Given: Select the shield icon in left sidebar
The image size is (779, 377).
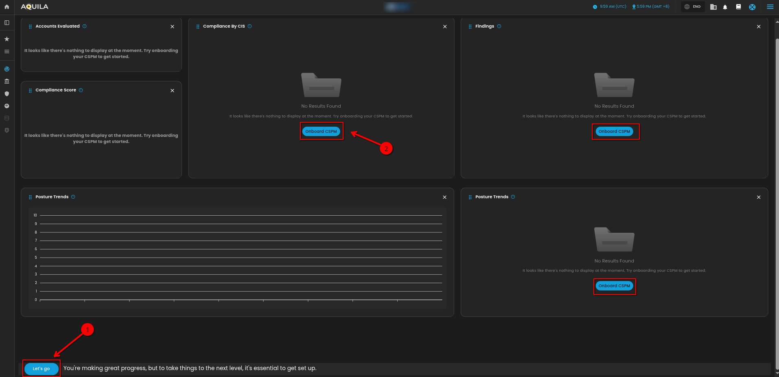Looking at the screenshot, I should coord(7,94).
